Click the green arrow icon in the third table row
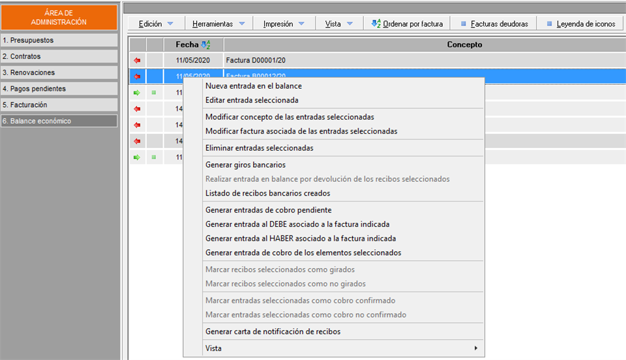 click(137, 93)
